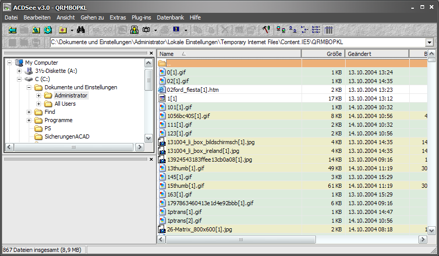Open the Bearbeiten menu
The height and width of the screenshot is (256, 439).
37,17
